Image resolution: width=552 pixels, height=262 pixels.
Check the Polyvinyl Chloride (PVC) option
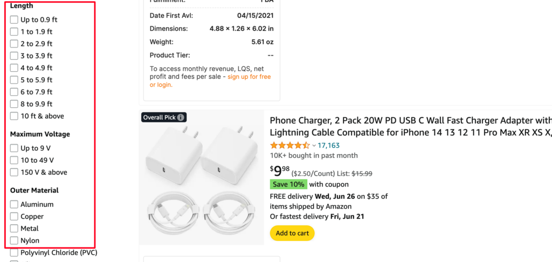coord(14,252)
